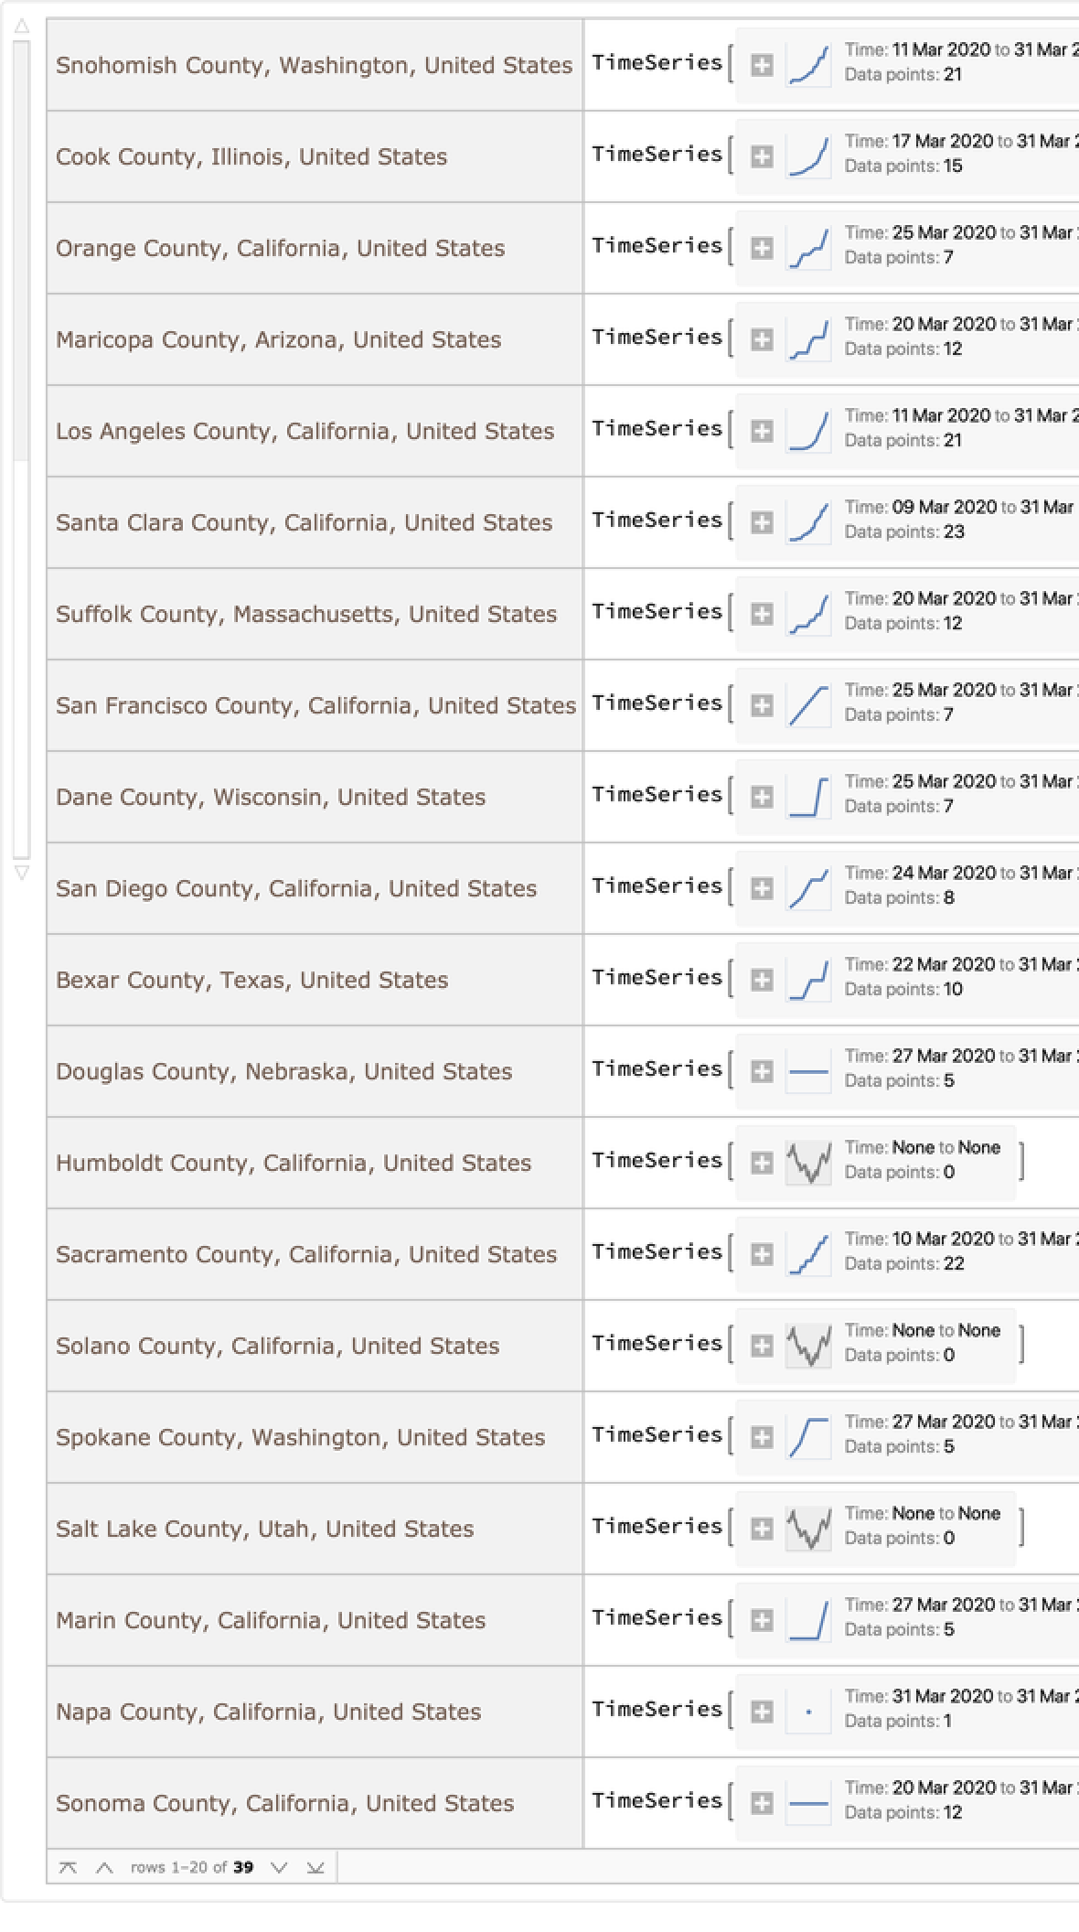1079x1932 pixels.
Task: Expand the Cook County TimeSeries details
Action: pos(762,156)
